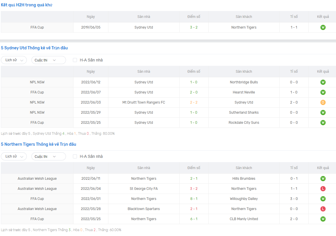Open the Mt Druitt Town Rangers FC team link
336x236 pixels.
click(144, 102)
